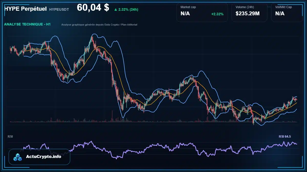Click the RSI 64.5 reading

click(x=285, y=137)
